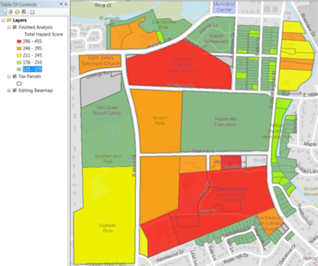Expand the Editing Basemap layer
This screenshot has height=266, width=318.
click(x=9, y=90)
